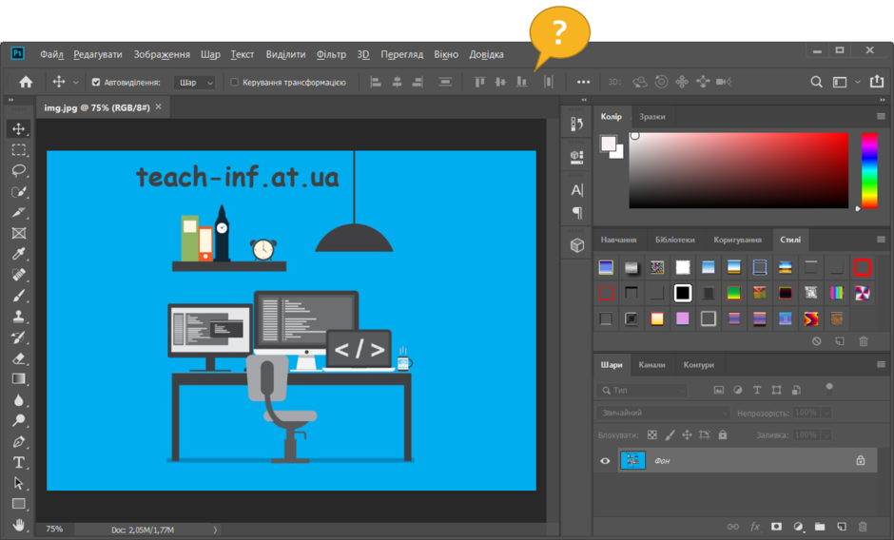
Task: Click the Search magnifier icon
Action: pos(816,82)
